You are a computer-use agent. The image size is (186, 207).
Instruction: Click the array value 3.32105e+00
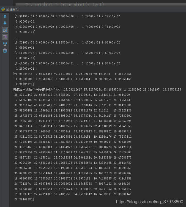pyautogui.click(x=25, y=42)
